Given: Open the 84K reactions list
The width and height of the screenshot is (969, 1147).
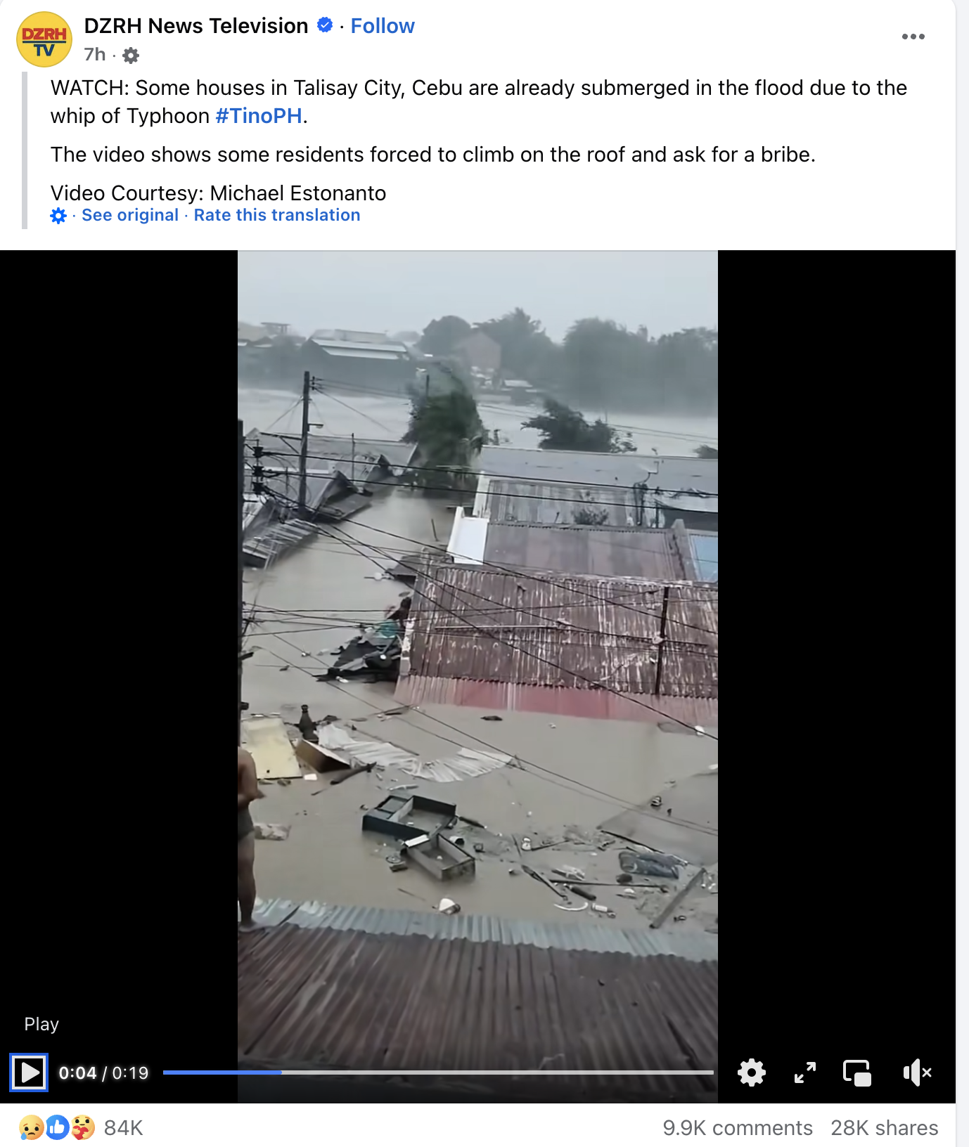Looking at the screenshot, I should 82,1128.
